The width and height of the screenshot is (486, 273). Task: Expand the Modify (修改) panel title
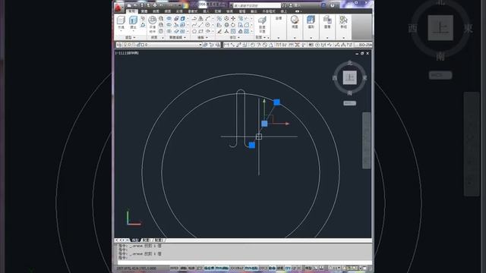coord(235,37)
